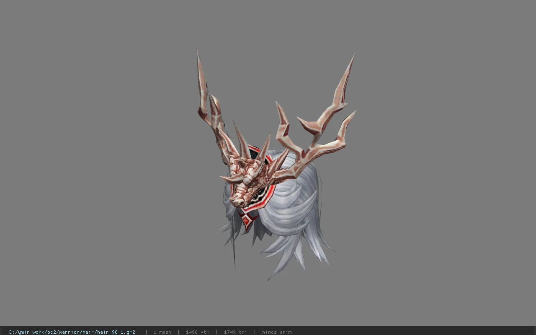Click the '1 mesh' status entry
The image size is (536, 335).
[162, 332]
